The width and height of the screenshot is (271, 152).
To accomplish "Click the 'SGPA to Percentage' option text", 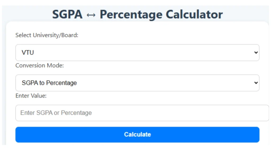I will pos(49,83).
